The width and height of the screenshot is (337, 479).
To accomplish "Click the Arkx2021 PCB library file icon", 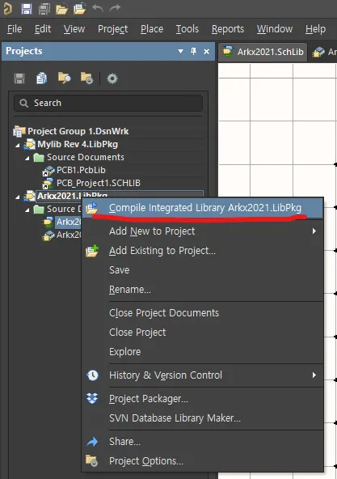I will point(48,235).
